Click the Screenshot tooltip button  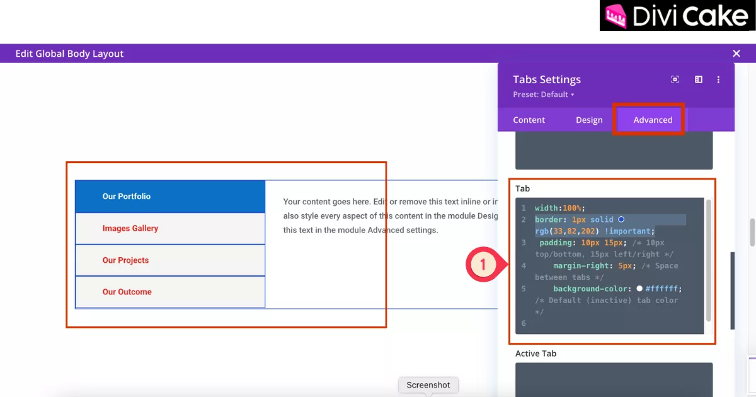point(428,385)
